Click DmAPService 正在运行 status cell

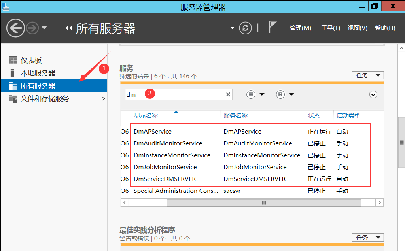click(x=319, y=132)
